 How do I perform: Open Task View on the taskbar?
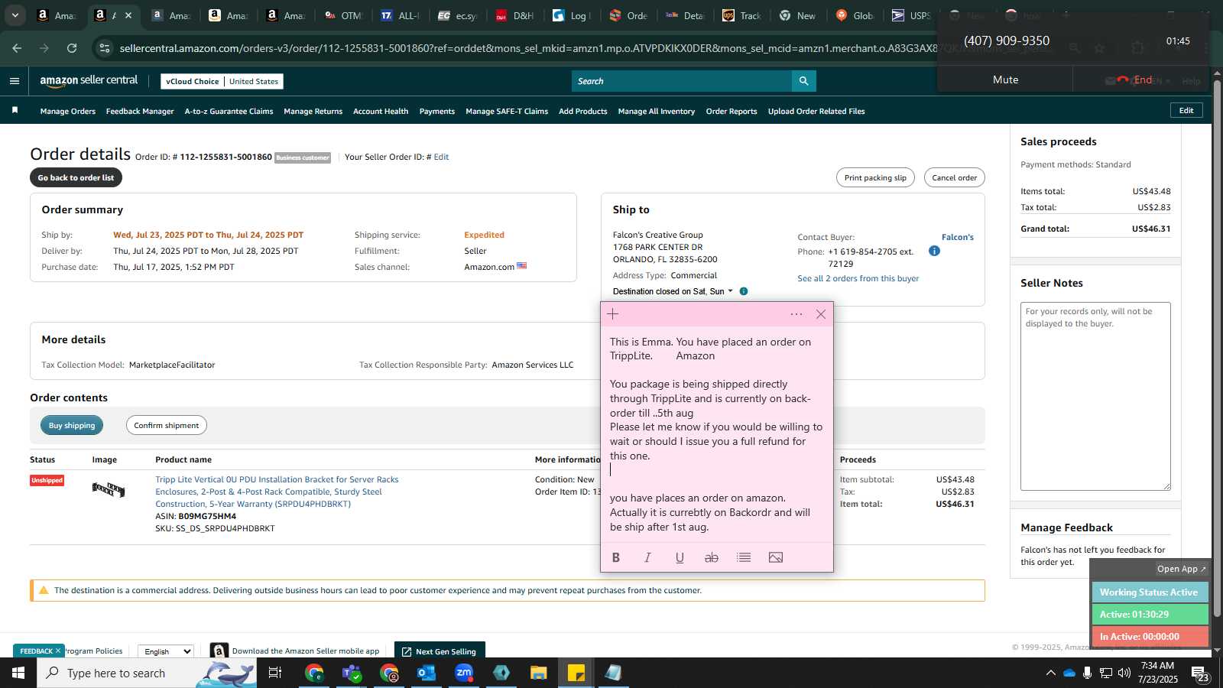pos(275,673)
